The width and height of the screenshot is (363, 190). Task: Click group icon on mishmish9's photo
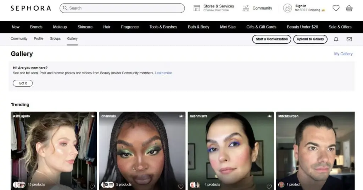269,116
